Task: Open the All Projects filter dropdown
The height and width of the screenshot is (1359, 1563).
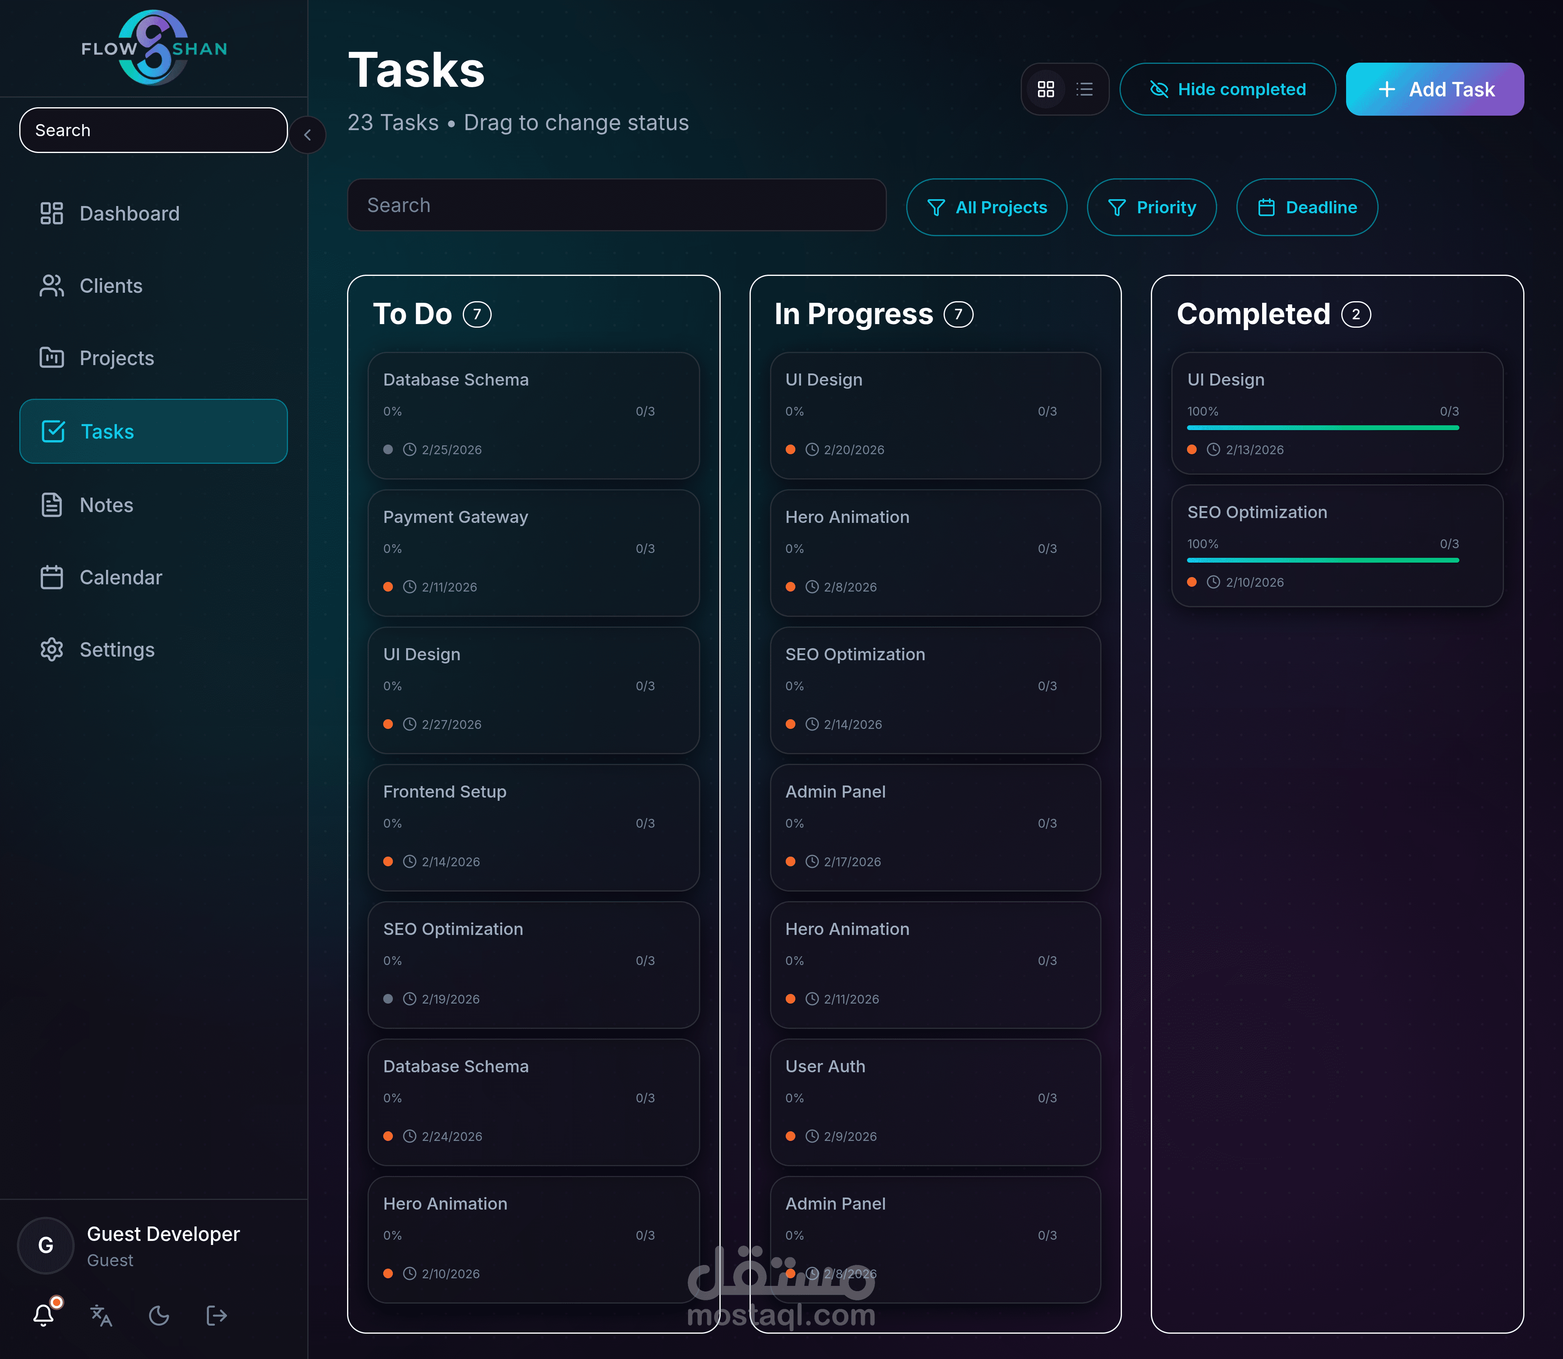Action: pyautogui.click(x=986, y=207)
